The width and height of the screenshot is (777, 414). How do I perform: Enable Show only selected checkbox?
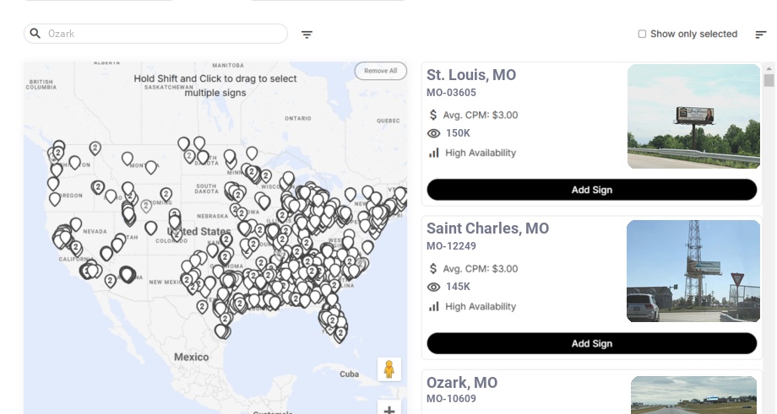tap(642, 35)
